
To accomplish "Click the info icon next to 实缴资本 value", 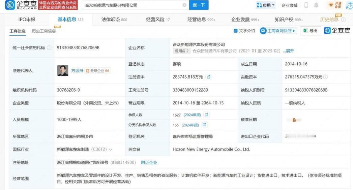I will (326, 77).
